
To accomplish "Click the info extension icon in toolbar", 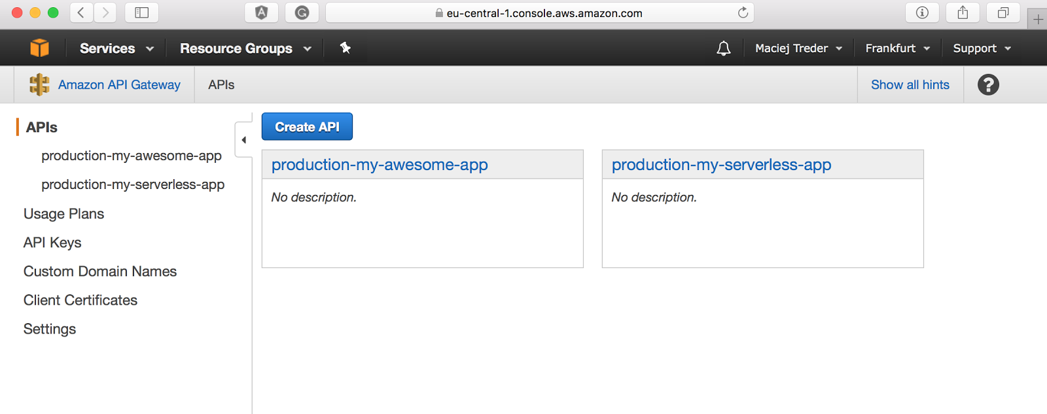I will tap(922, 12).
